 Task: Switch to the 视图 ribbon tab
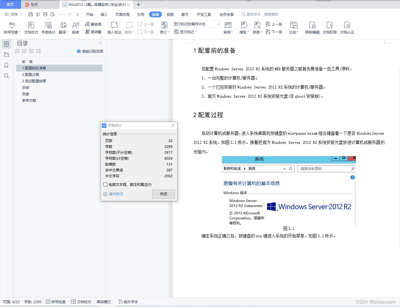tap(170, 14)
